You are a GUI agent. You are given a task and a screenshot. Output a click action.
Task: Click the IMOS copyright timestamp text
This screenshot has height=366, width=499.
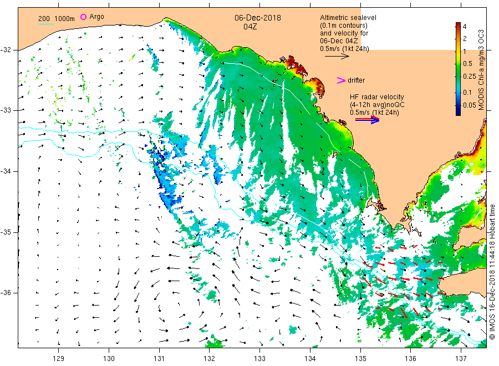pos(492,272)
